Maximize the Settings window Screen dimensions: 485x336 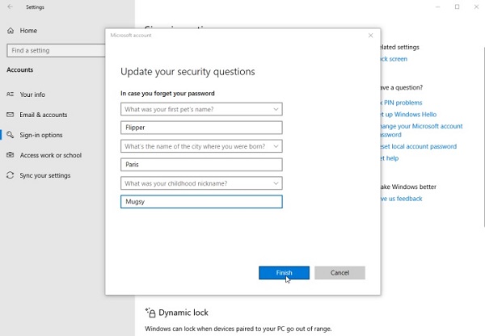[x=458, y=6]
